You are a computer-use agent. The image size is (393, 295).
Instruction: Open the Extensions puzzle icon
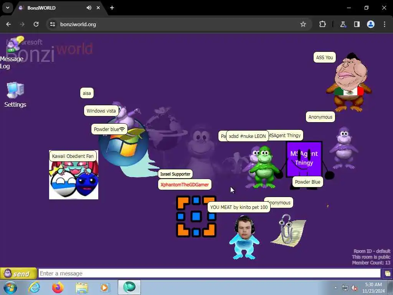pyautogui.click(x=322, y=24)
